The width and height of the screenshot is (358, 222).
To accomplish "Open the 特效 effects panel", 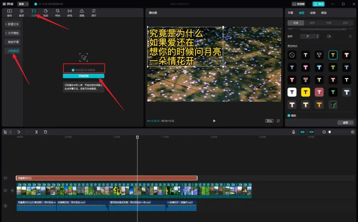I will click(x=58, y=13).
